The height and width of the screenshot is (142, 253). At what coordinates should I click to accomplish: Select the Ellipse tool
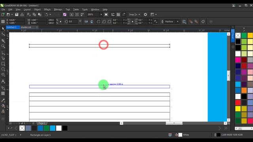click(3, 69)
